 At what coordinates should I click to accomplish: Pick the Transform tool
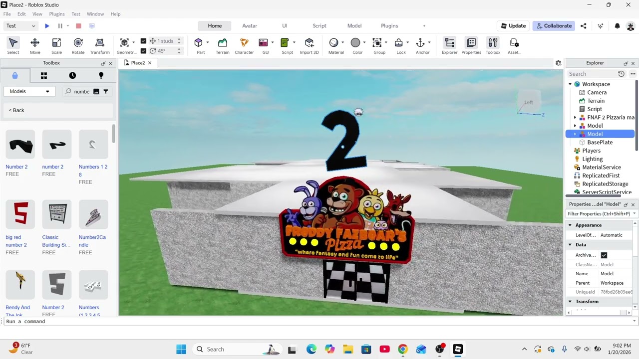pyautogui.click(x=100, y=45)
